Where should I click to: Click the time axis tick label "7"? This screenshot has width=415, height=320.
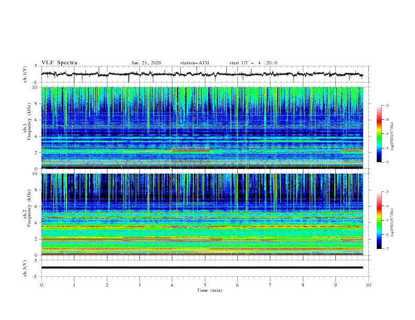(x=270, y=285)
